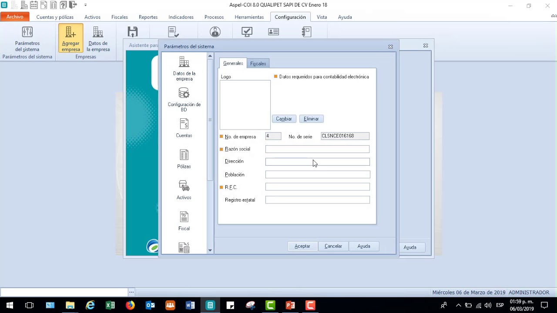Click the Dirección input field
Viewport: 557px width, 313px height.
click(318, 162)
